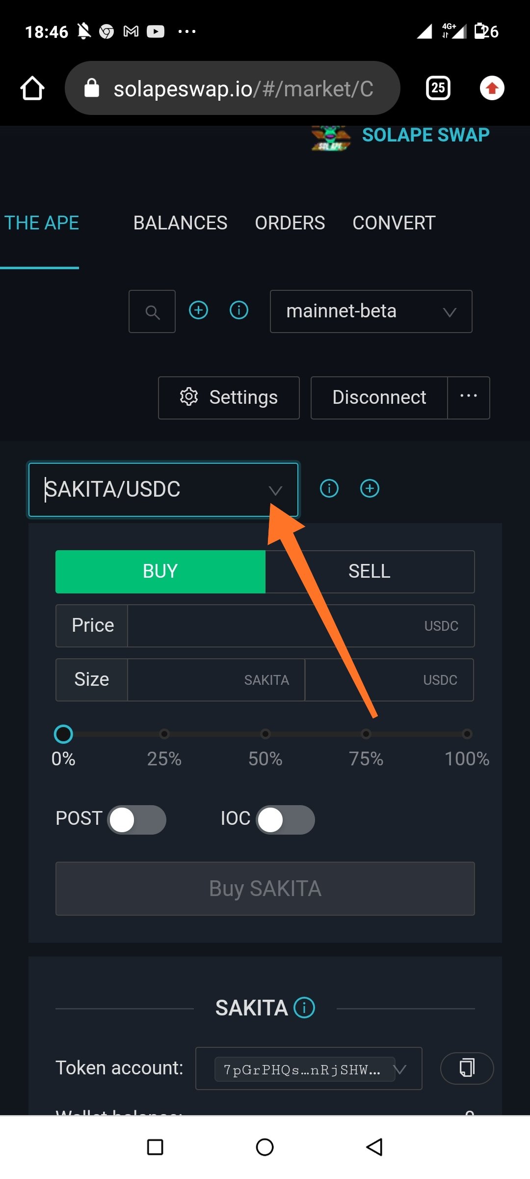Tap the red browser update arrow icon
The width and height of the screenshot is (530, 1179).
tap(492, 88)
